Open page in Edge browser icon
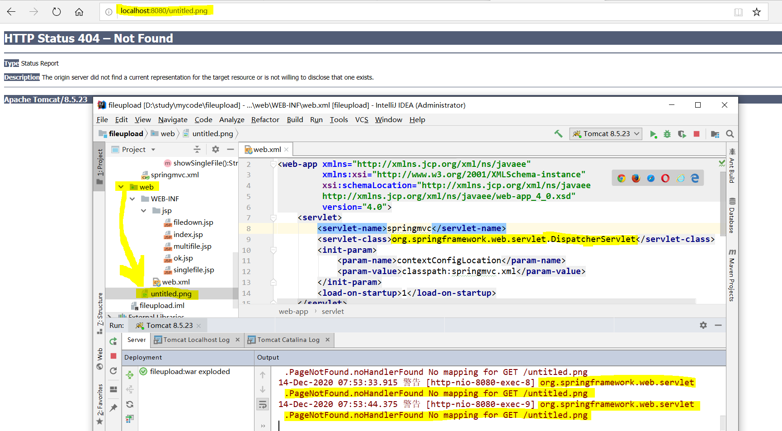 (x=695, y=178)
